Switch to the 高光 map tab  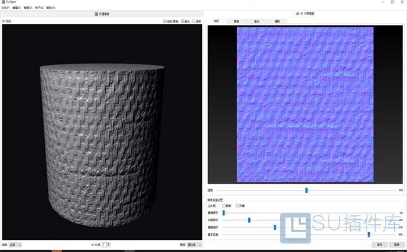pos(256,21)
